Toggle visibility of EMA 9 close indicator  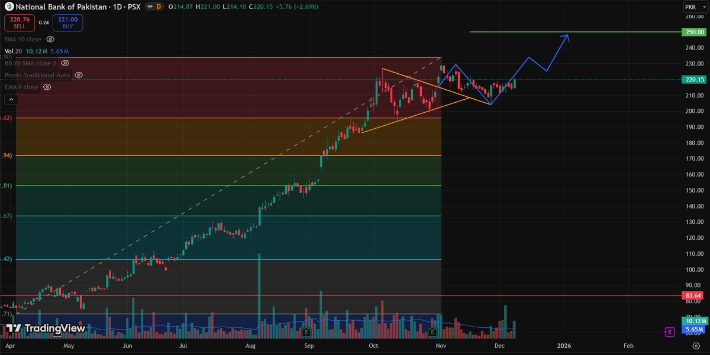(x=47, y=87)
